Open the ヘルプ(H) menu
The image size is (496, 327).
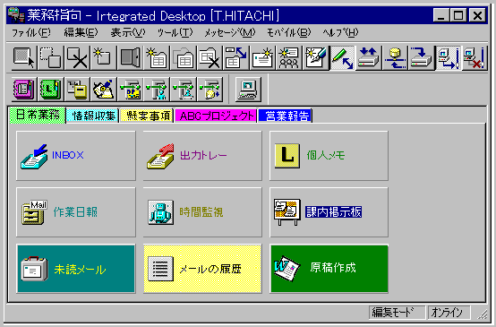(341, 32)
